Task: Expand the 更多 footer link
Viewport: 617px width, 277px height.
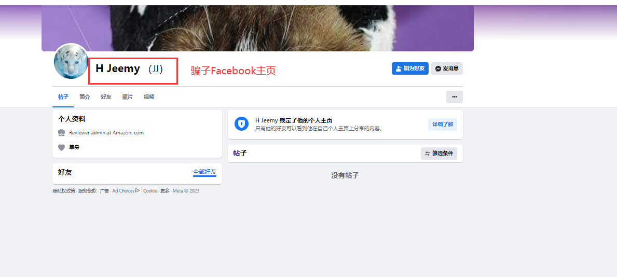Action: click(165, 191)
